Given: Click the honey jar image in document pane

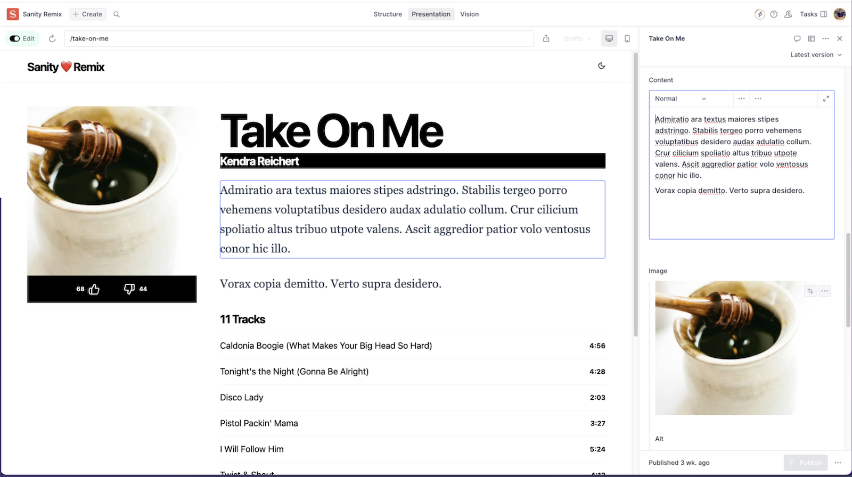Looking at the screenshot, I should [x=727, y=348].
